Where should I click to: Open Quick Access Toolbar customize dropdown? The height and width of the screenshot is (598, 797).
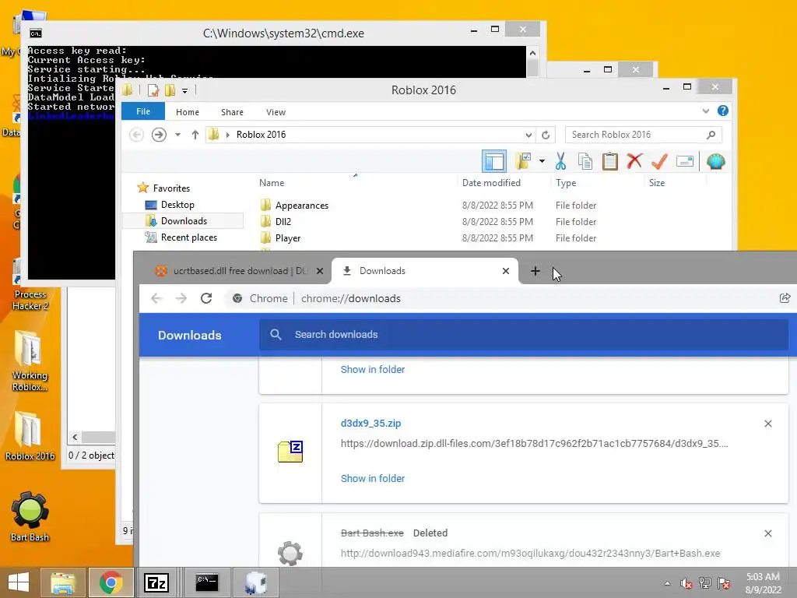[184, 90]
